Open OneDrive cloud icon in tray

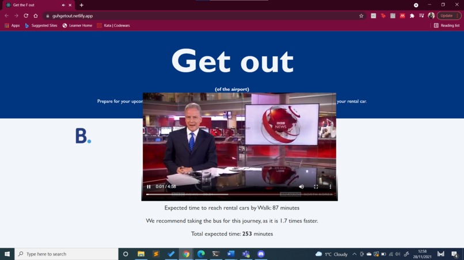(368, 254)
